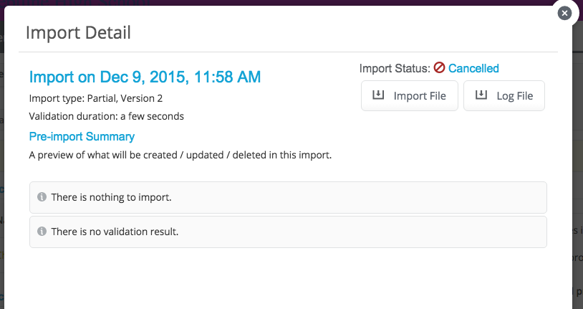Viewport: 583px width, 309px height.
Task: Open the Pre-import Summary link
Action: pyautogui.click(x=82, y=136)
